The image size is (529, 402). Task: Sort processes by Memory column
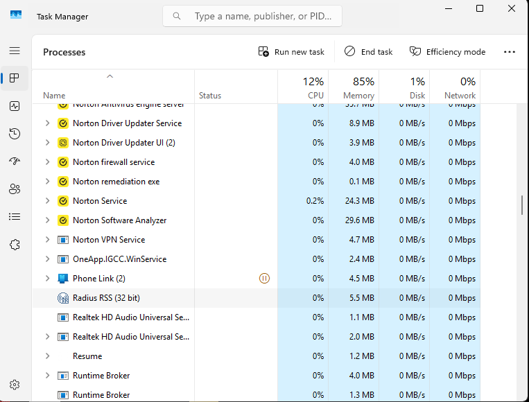pyautogui.click(x=354, y=87)
